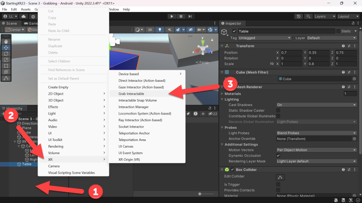Viewport: 362px width, 203px height.
Task: Open the undo history icon
Action: point(298,16)
